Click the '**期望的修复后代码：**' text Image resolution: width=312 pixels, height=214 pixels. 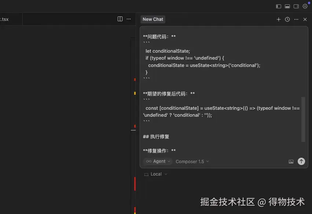coord(169,94)
